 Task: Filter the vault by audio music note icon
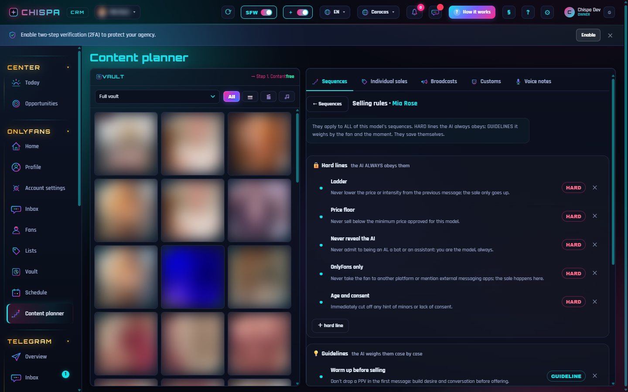coord(287,97)
